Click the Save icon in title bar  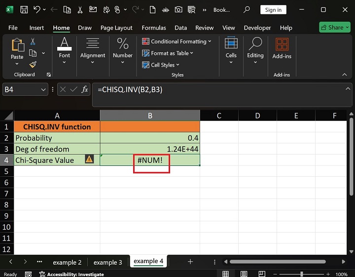24,9
